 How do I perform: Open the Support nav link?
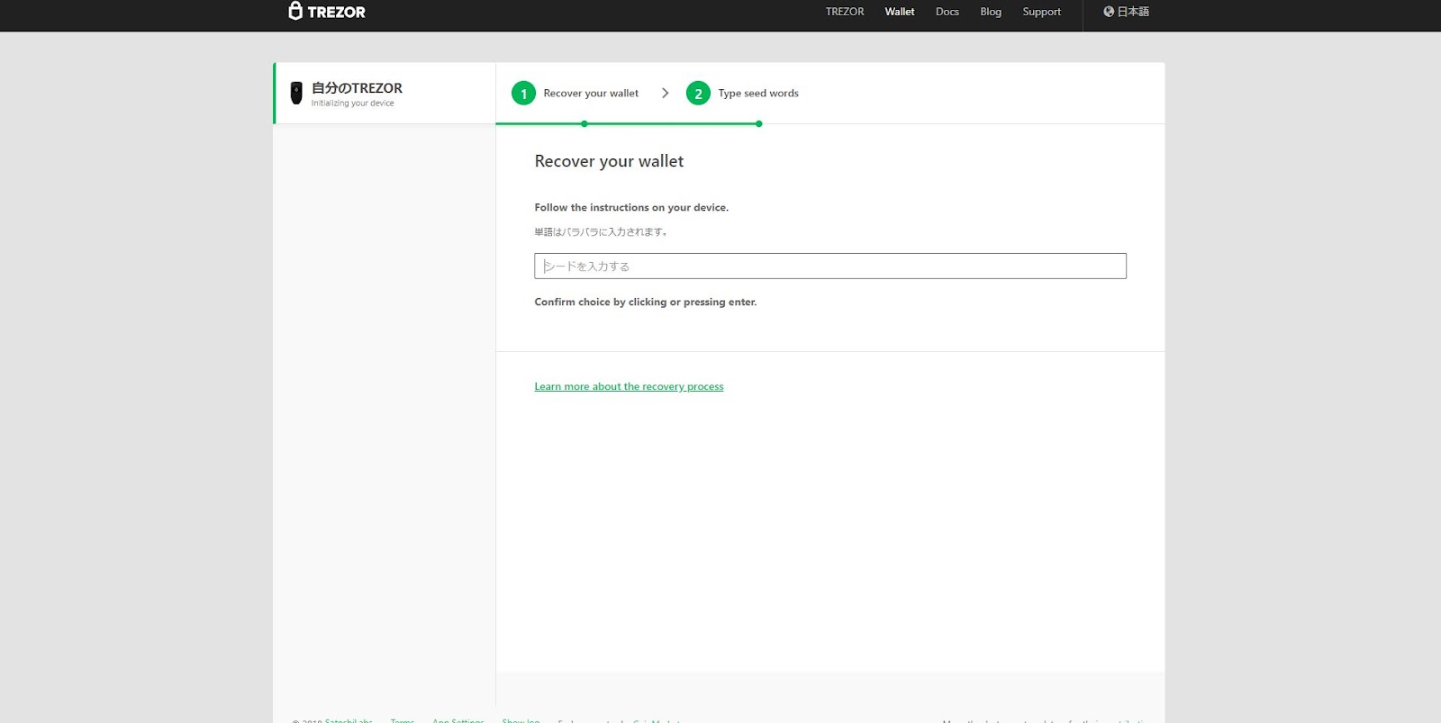coord(1041,12)
